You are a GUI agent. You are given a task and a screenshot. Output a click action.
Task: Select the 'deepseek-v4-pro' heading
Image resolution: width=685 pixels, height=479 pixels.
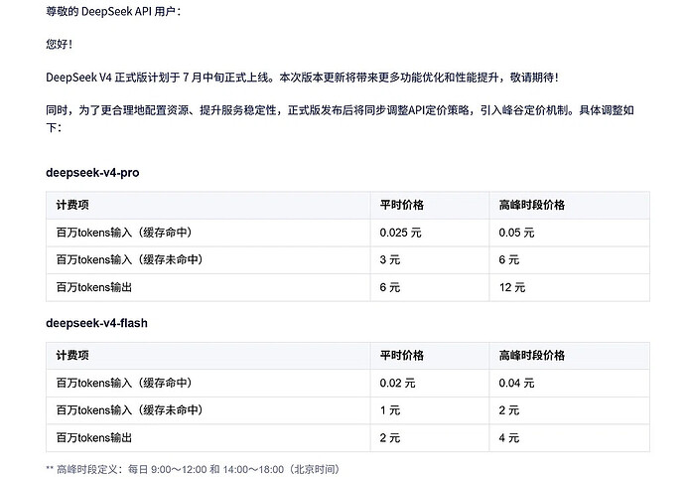92,173
